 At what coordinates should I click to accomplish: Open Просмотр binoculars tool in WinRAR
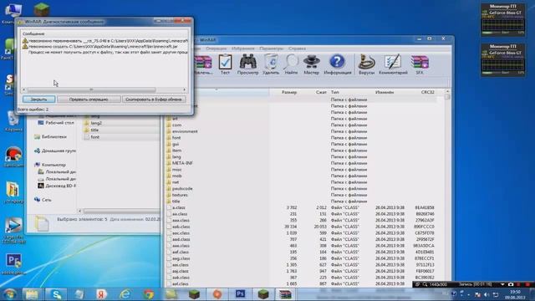pos(247,64)
